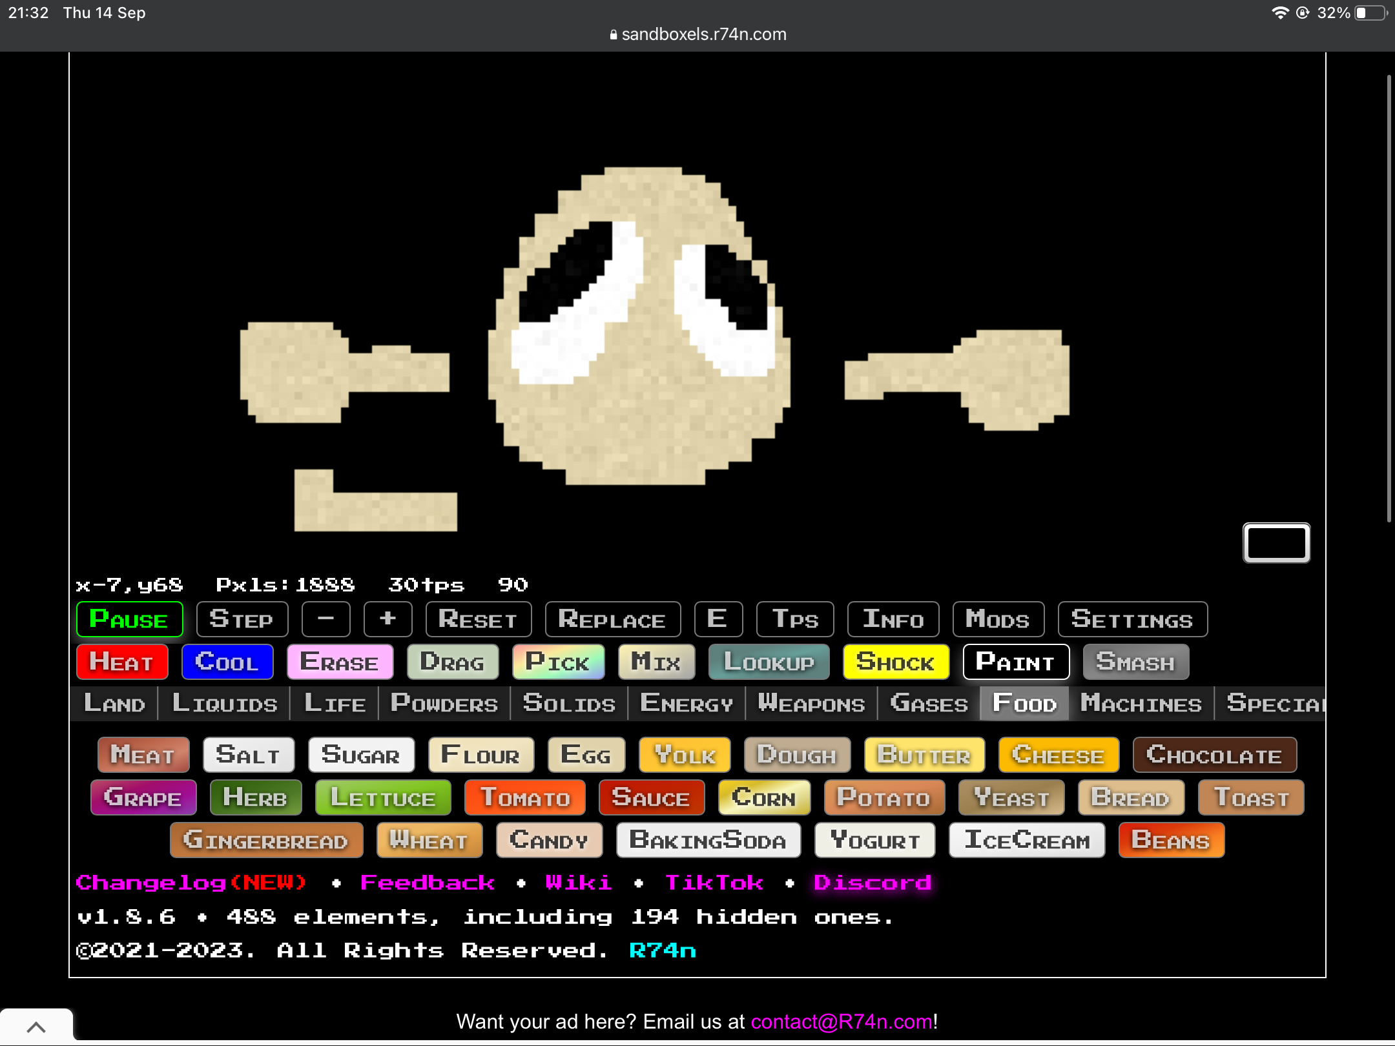Image resolution: width=1395 pixels, height=1046 pixels.
Task: Open the Settings menu button
Action: [1132, 619]
